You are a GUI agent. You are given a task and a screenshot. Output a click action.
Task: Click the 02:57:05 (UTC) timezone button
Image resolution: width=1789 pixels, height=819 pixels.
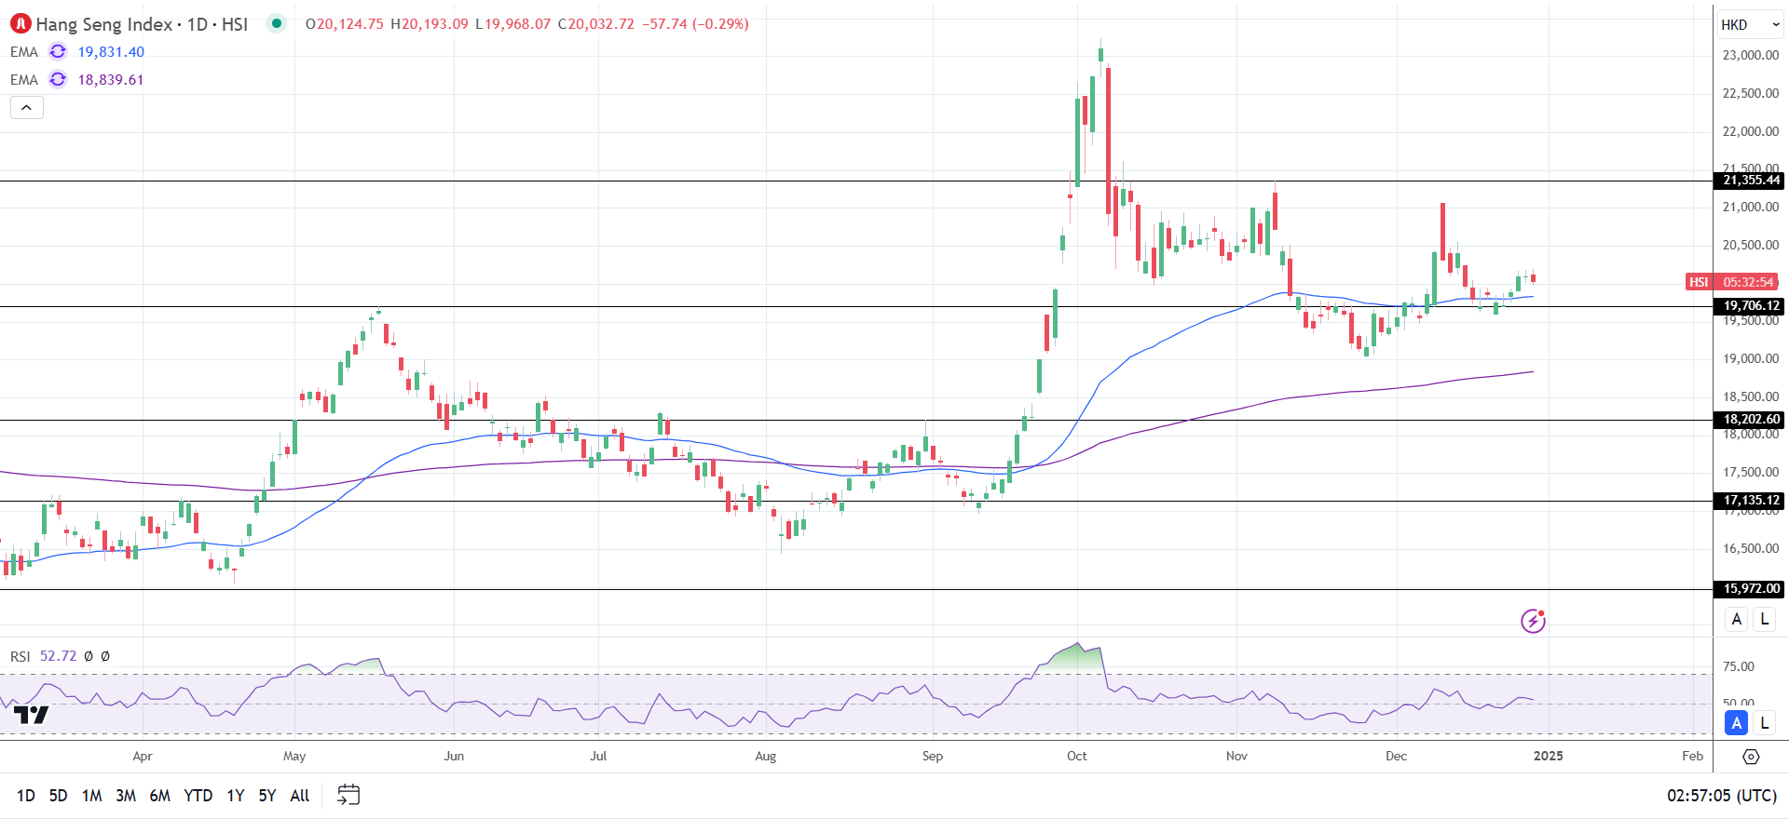point(1722,796)
